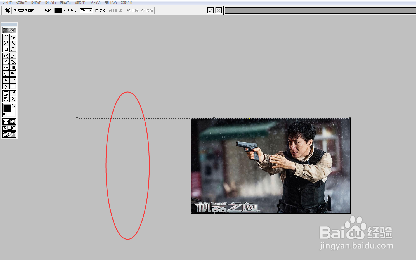Toggle the 遮蔽裁切区域 checkbox
The height and width of the screenshot is (260, 416).
(x=15, y=10)
